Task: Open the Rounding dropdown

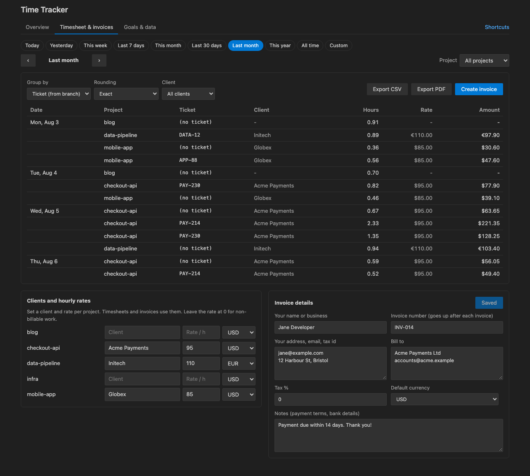Action: (126, 94)
